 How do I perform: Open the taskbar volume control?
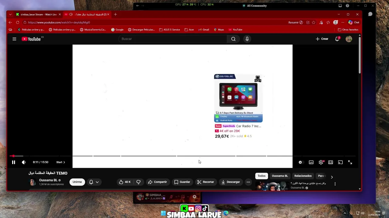pyautogui.click(x=363, y=213)
